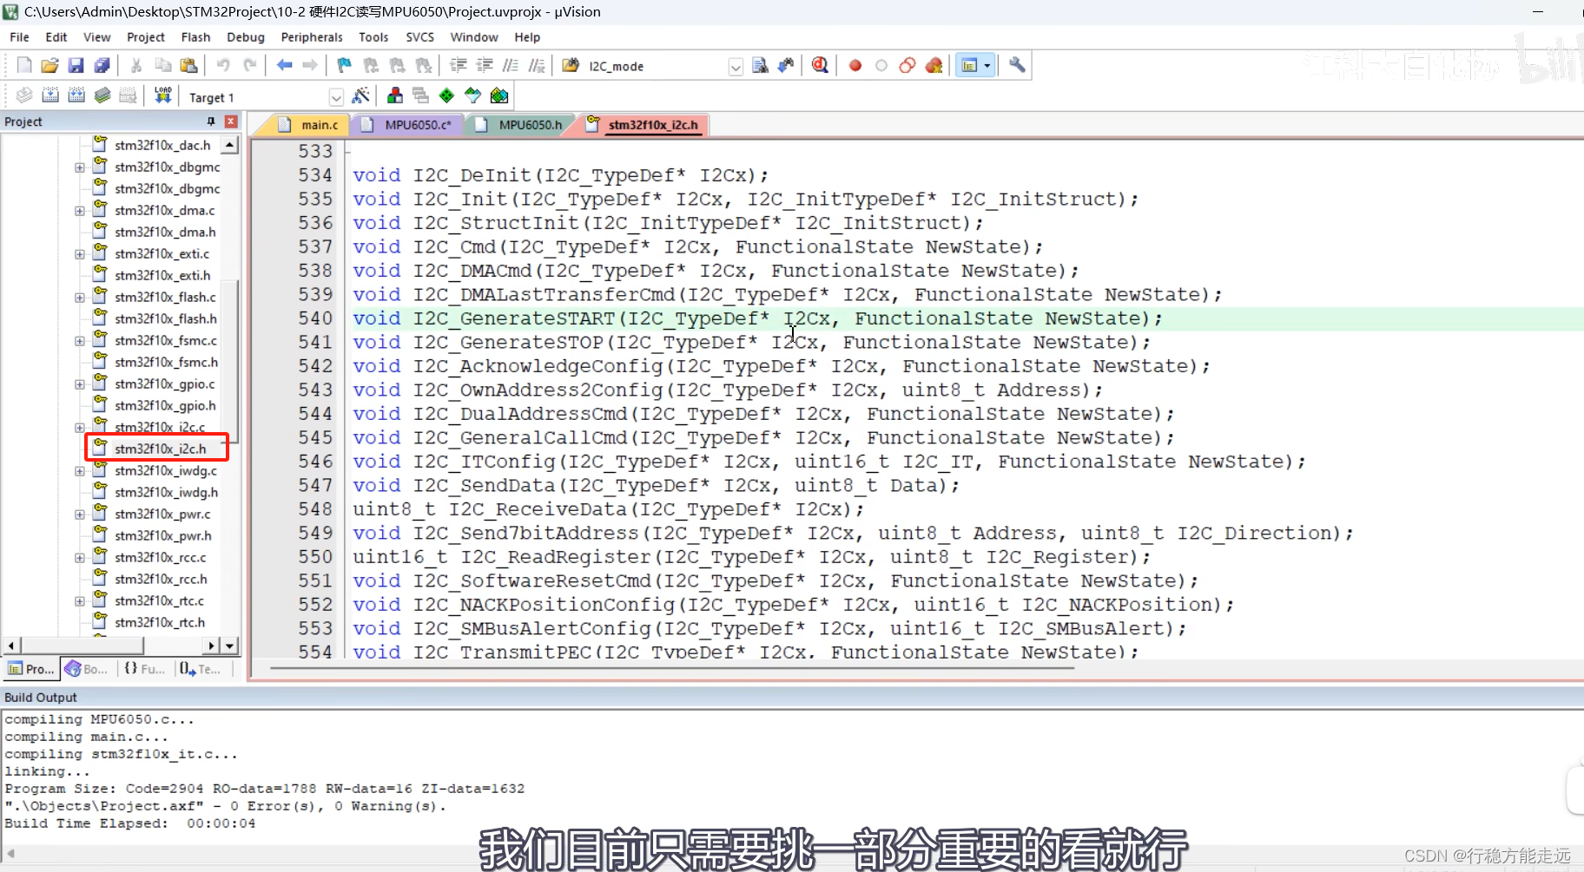
Task: Click the Incremental Find arrow-binoculars icon
Action: point(786,66)
